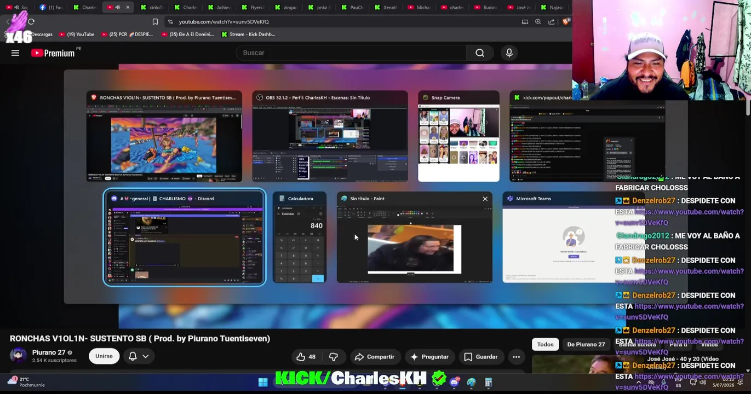Open the taskbar weather widget showing 21°C
751x394 pixels.
click(x=26, y=382)
